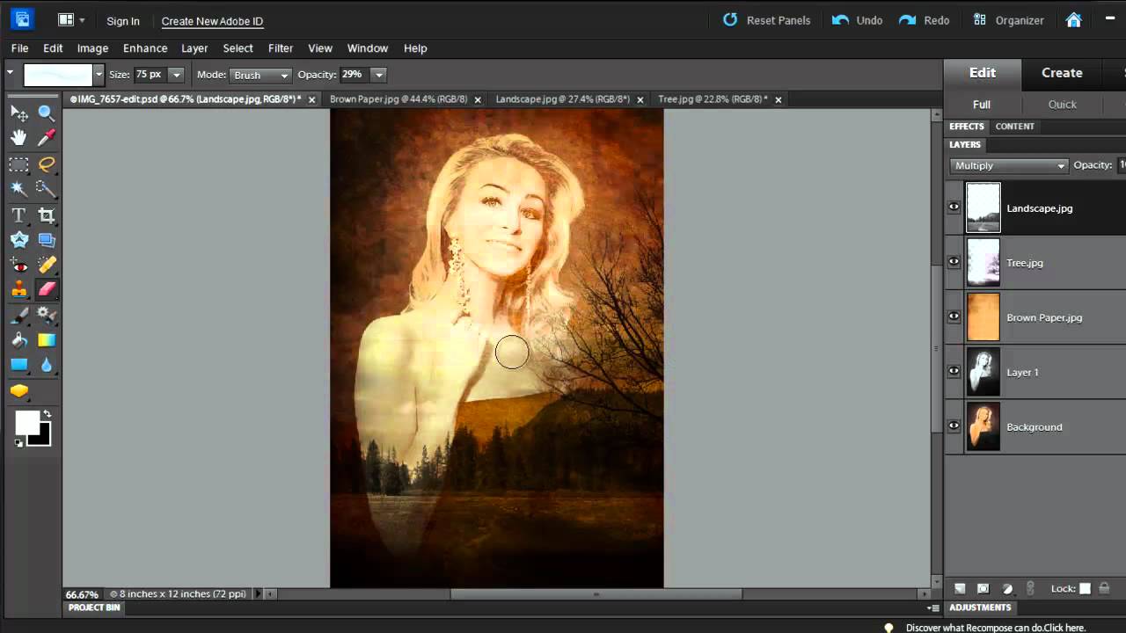
Task: Select the Lasso tool
Action: 47,164
